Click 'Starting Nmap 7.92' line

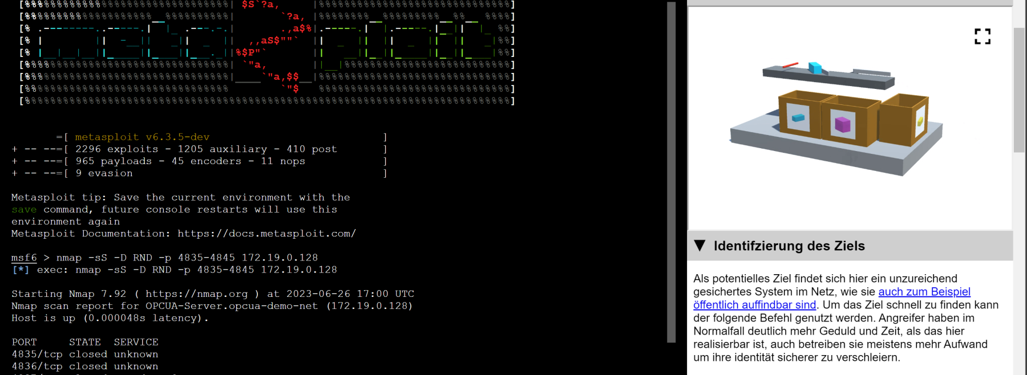[213, 294]
